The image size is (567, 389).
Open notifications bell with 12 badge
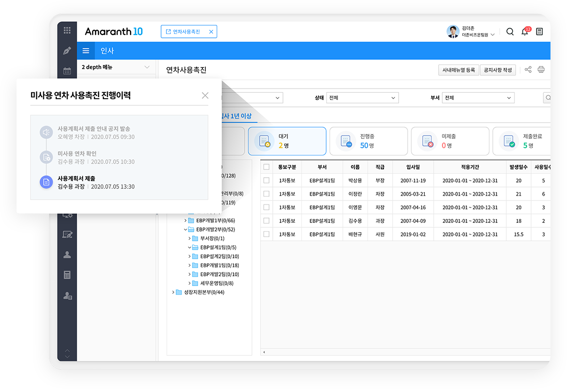click(x=525, y=32)
